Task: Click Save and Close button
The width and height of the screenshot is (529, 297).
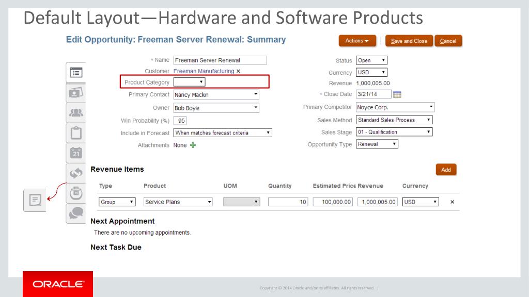Action: 409,41
